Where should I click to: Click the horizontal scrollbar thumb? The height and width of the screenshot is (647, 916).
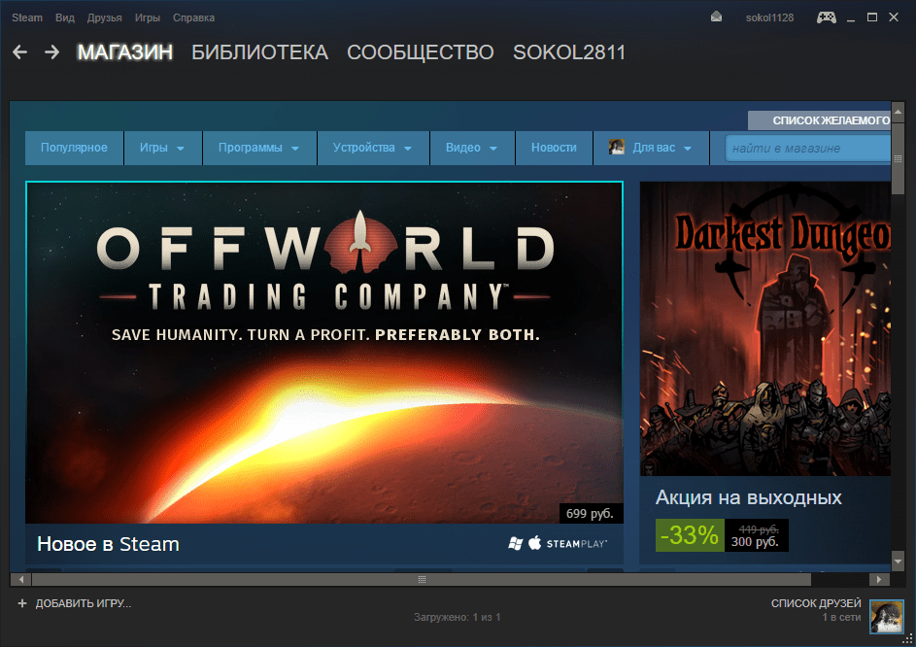coord(422,579)
